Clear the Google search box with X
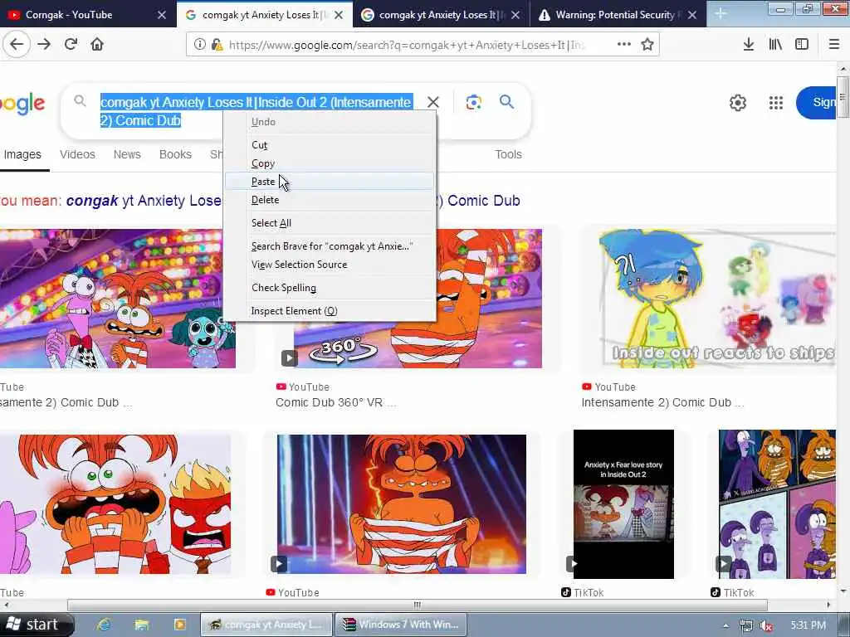This screenshot has height=637, width=850. [433, 102]
